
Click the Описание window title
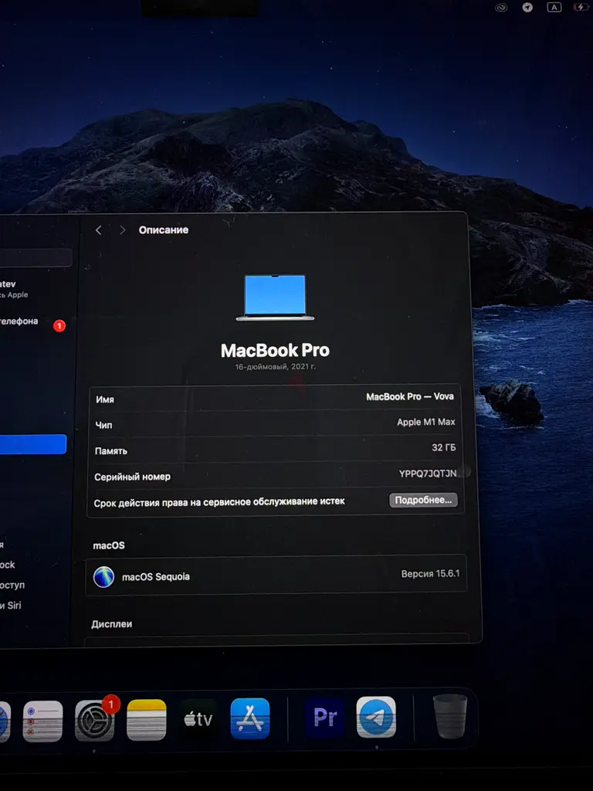(164, 230)
